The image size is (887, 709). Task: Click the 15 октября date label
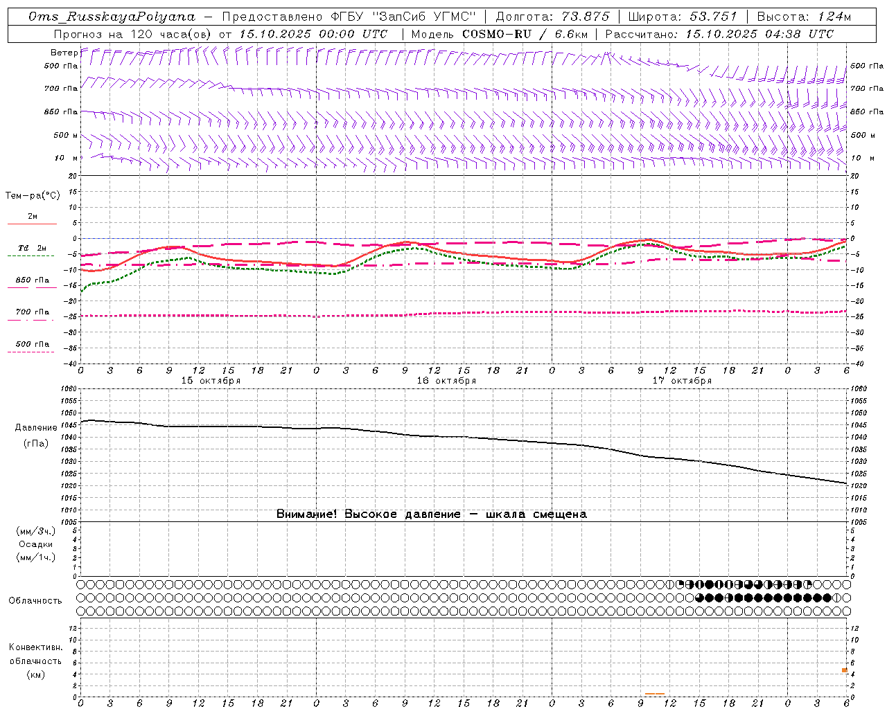click(211, 381)
